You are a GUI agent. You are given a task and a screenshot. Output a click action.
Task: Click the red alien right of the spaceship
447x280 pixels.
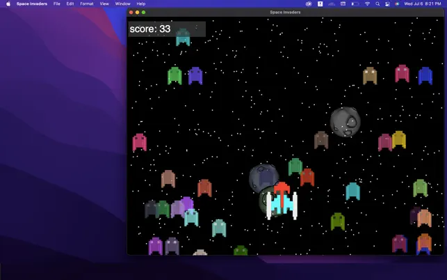pos(307,177)
